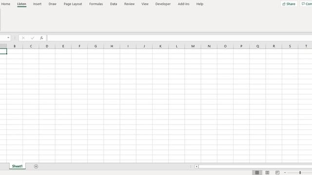Select column L header
This screenshot has width=312, height=175.
[176, 46]
